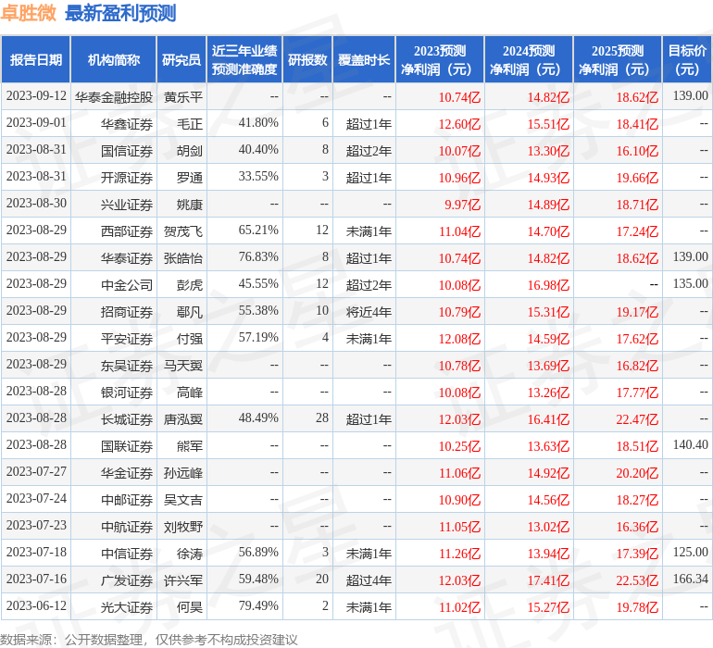Image resolution: width=713 pixels, height=648 pixels.
Task: Click analyst name 贺茂飞
Action: pos(182,231)
